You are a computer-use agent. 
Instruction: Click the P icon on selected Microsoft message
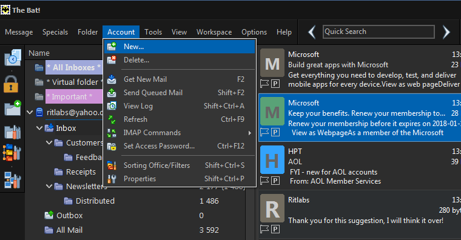point(275,132)
